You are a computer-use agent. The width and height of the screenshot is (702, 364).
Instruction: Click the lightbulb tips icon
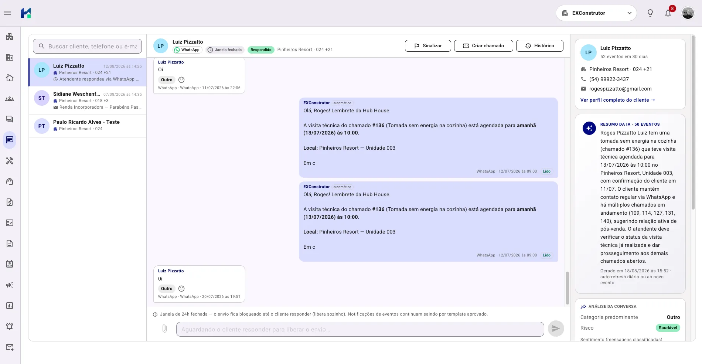tap(650, 13)
